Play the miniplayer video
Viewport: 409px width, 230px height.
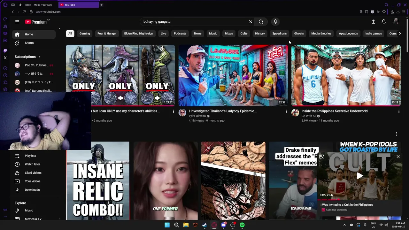click(x=360, y=176)
